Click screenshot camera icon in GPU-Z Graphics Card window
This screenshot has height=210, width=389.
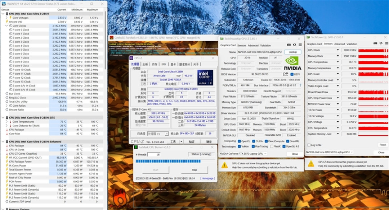(x=289, y=45)
